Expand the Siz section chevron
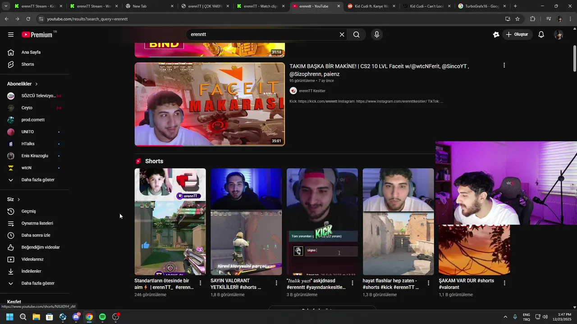577x324 pixels. click(x=18, y=199)
